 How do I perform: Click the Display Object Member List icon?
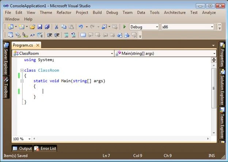coord(11,35)
